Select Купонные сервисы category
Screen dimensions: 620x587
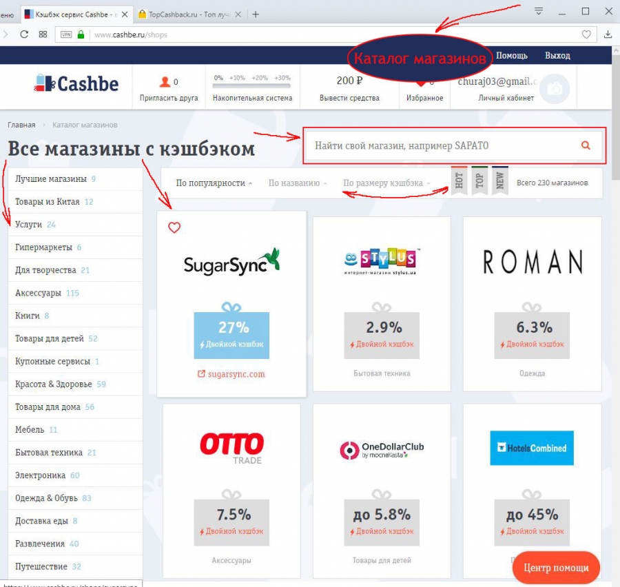coord(75,362)
